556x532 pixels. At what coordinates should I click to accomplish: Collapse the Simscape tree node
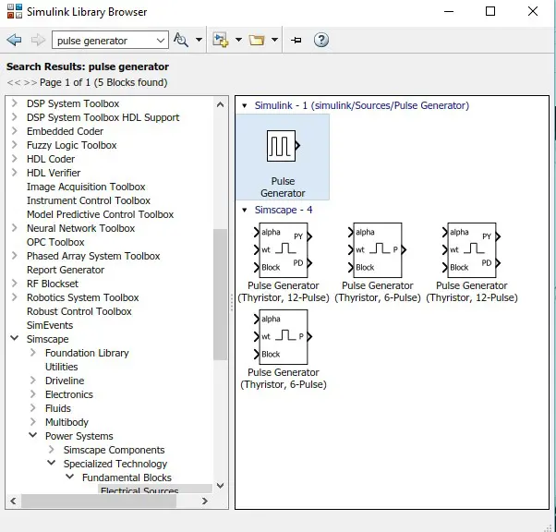[x=15, y=339]
